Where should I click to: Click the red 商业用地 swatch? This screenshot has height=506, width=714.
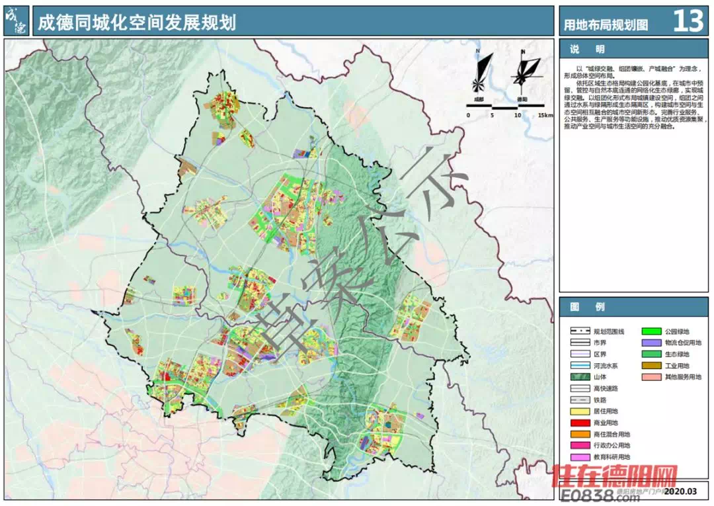(x=580, y=423)
